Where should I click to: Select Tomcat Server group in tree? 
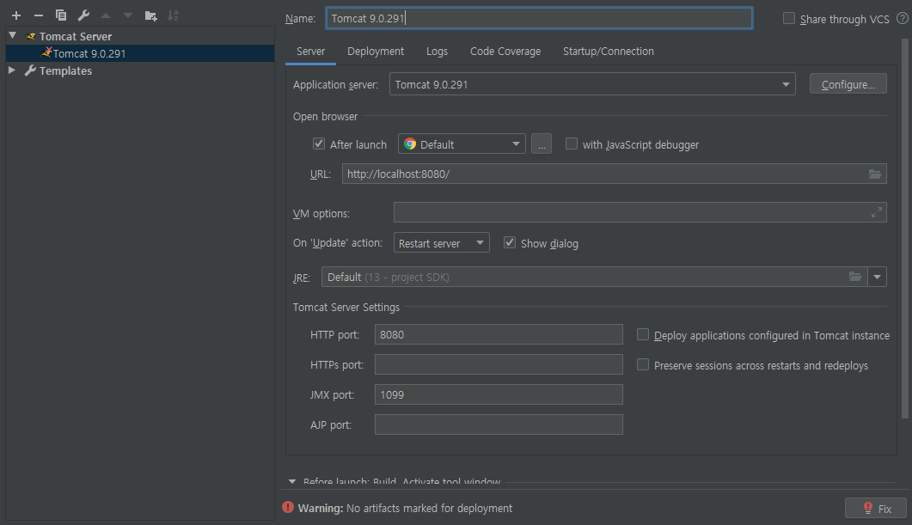(76, 36)
